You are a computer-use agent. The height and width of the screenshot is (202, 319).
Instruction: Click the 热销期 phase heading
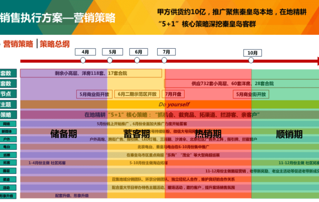pyautogui.click(x=208, y=134)
